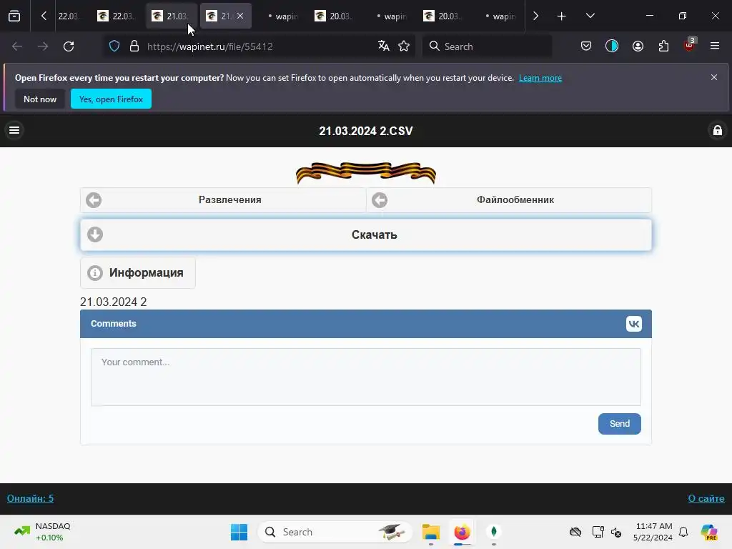The image size is (732, 549).
Task: Close the active 21.03 tab
Action: pos(240,16)
